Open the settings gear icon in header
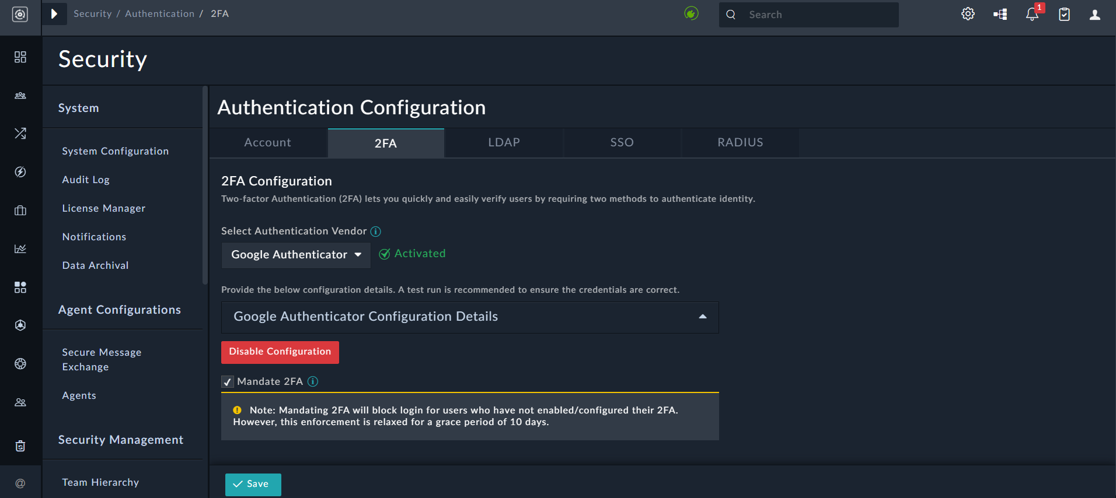 pyautogui.click(x=968, y=14)
